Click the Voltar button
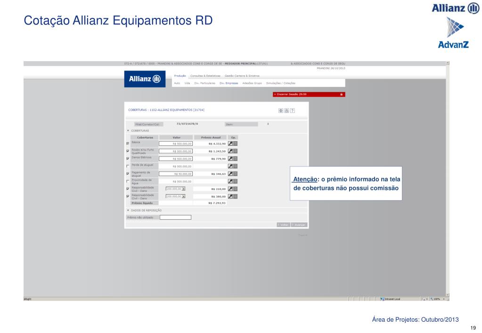The height and width of the screenshot is (333, 482). [x=283, y=225]
